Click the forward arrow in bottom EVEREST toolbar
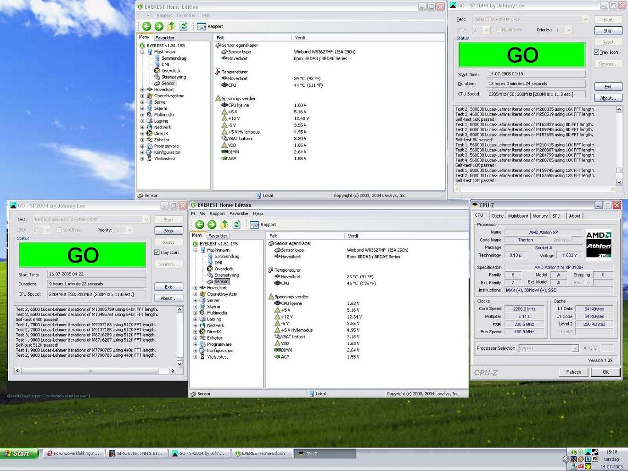 (x=212, y=224)
